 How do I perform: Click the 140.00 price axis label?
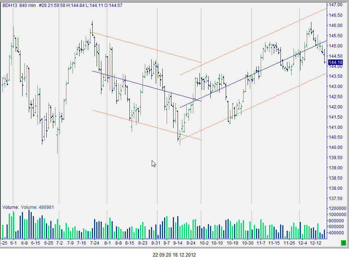pyautogui.click(x=336, y=147)
